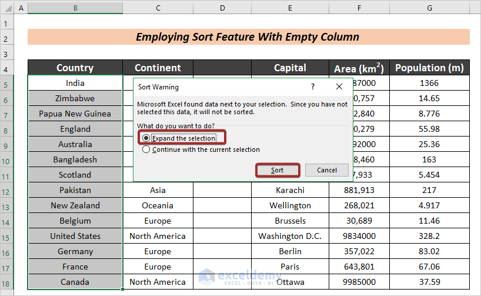Cancel the Sort Warning dialog
The image size is (481, 296).
(x=327, y=170)
